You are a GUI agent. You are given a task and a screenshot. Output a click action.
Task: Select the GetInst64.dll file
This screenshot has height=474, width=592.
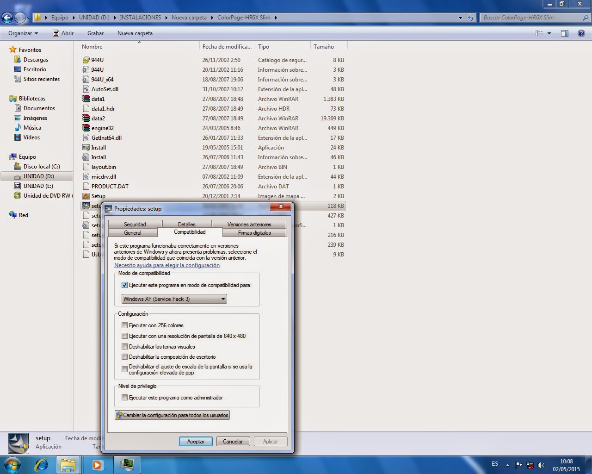tap(106, 137)
